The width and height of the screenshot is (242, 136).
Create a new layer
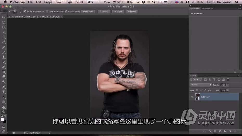tap(230, 131)
